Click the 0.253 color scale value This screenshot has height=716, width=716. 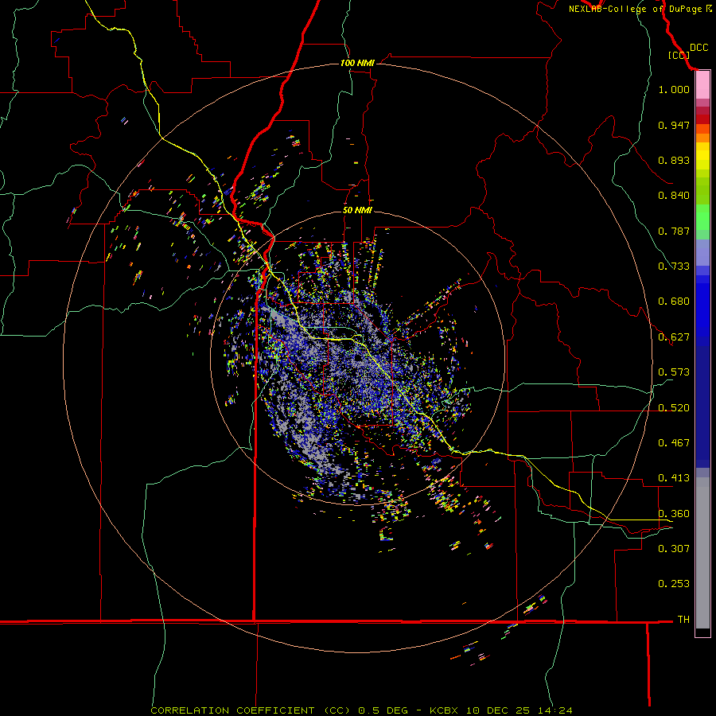point(674,584)
